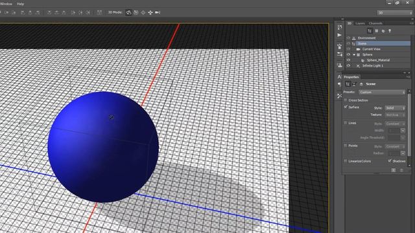Click the Render button at Properties bottom

pyautogui.click(x=394, y=170)
